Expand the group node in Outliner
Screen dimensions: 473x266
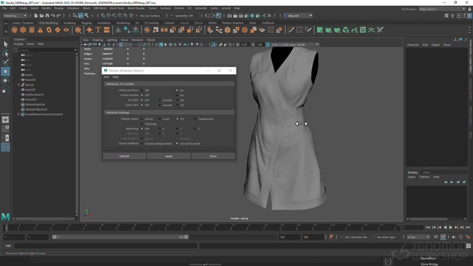(x=19, y=85)
